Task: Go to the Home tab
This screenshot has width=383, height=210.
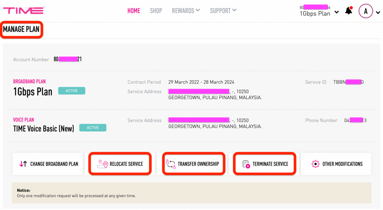Action: (134, 11)
